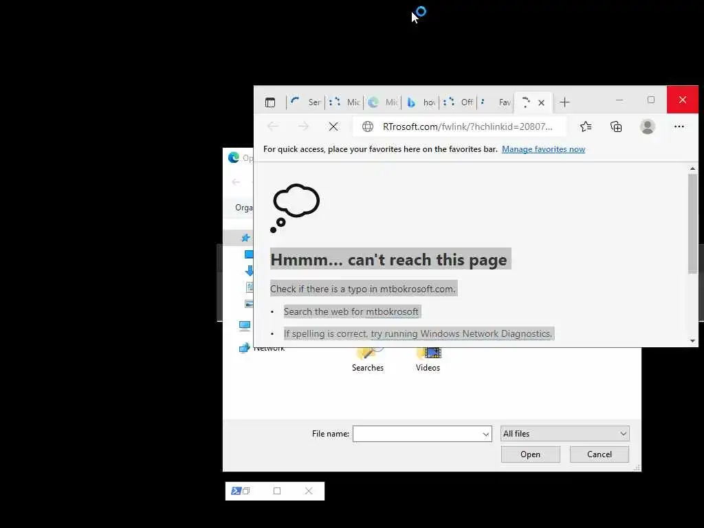The image size is (704, 528).
Task: Select Pictures item in Open dialog sidebar
Action: 249,304
